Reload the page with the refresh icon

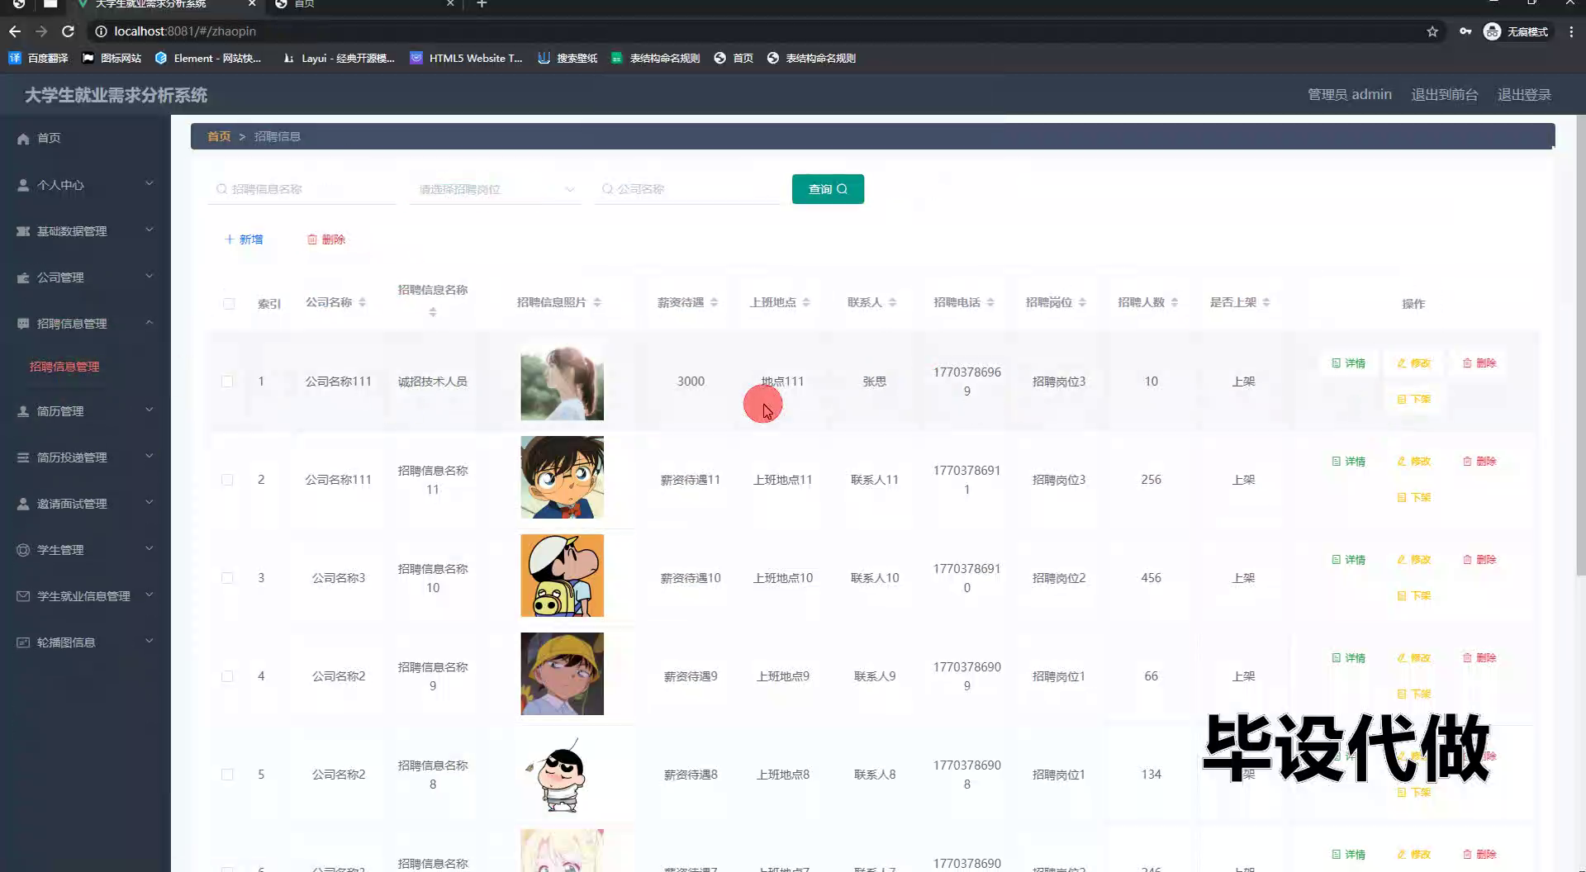(69, 31)
